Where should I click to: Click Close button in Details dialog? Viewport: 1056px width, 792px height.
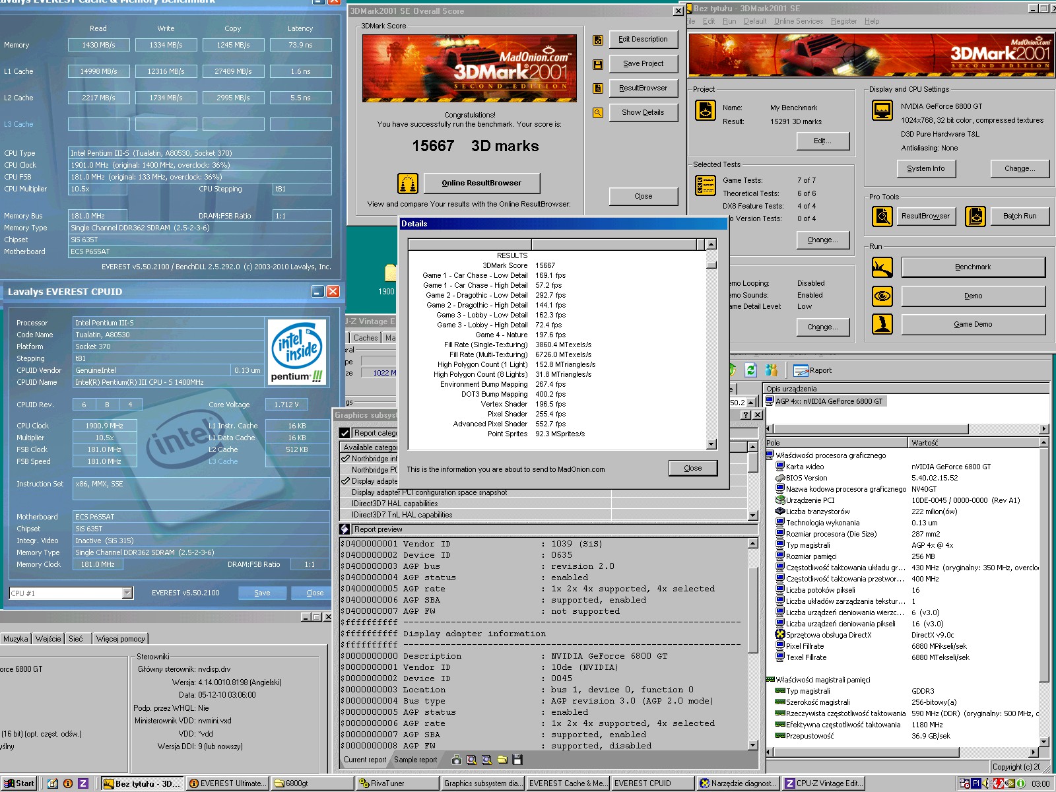pyautogui.click(x=693, y=468)
